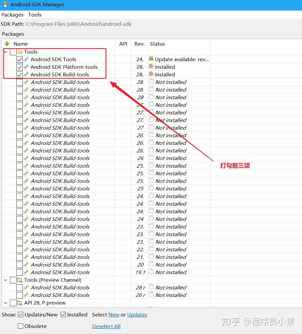
Task: Select the 'API 28, P preview' label
Action: (x=45, y=303)
